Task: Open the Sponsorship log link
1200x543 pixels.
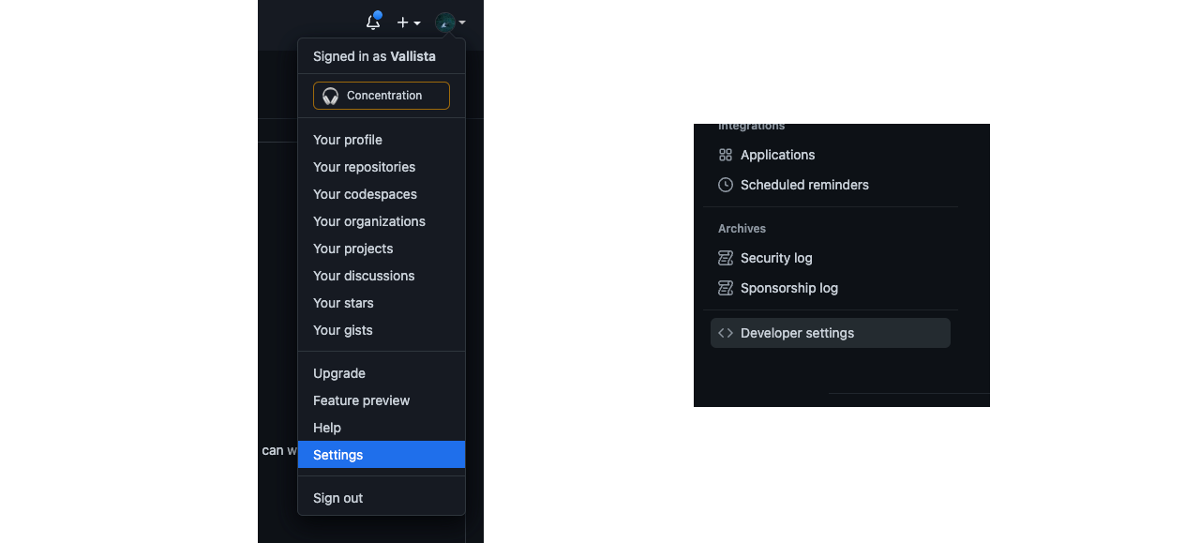Action: pyautogui.click(x=789, y=288)
